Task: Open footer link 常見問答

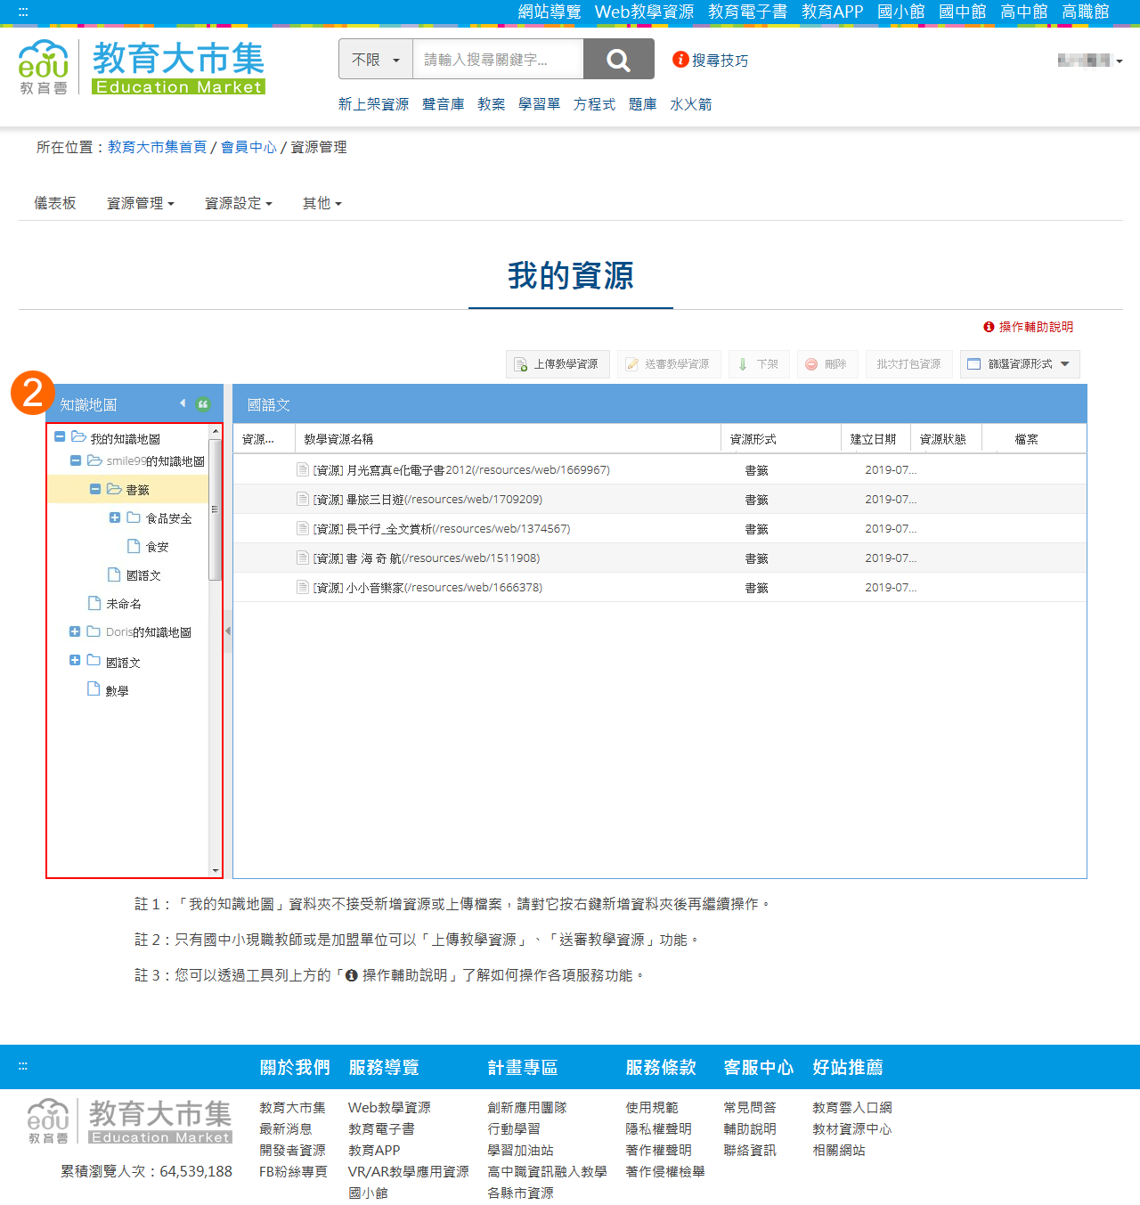Action: point(750,1107)
